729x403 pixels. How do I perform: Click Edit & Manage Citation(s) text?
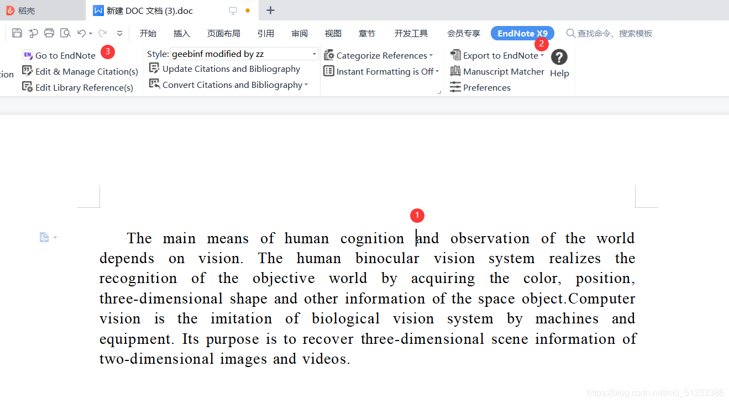(x=87, y=71)
